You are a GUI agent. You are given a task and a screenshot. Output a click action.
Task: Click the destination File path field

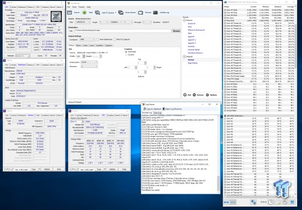122,31
